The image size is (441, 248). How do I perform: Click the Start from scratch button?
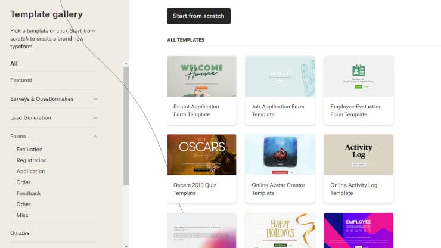click(x=198, y=16)
